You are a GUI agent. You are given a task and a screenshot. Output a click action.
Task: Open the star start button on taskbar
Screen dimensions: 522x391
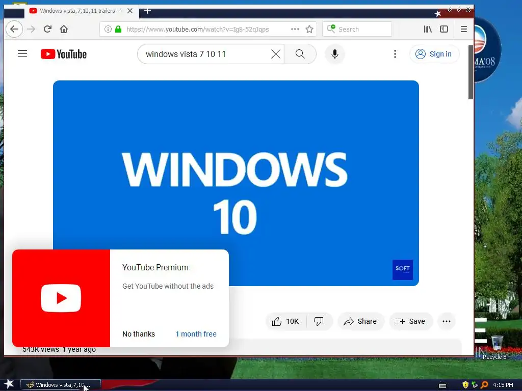[x=9, y=384]
